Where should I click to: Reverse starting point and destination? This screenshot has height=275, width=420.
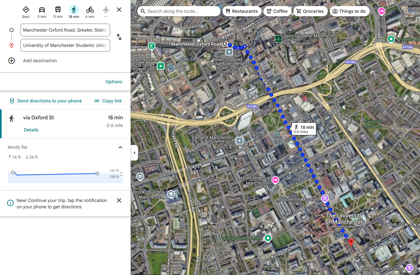point(119,37)
